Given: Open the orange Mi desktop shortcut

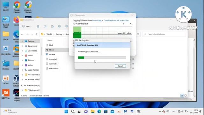Looking at the screenshot, I should click(x=6, y=94).
